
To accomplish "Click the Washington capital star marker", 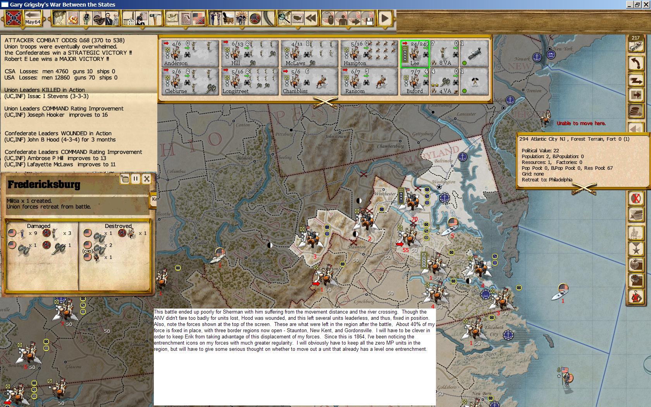I will click(x=439, y=187).
